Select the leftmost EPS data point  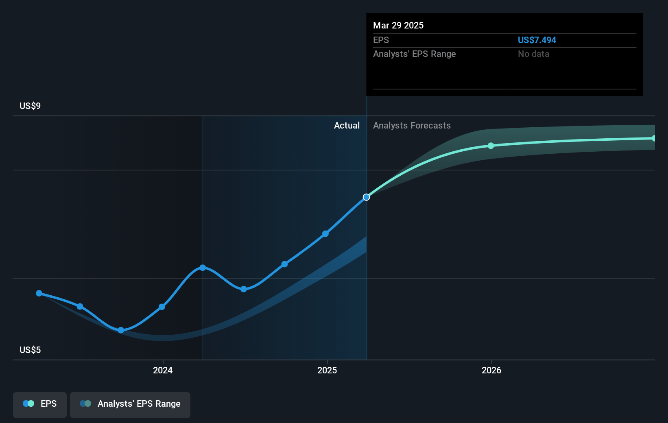39,293
